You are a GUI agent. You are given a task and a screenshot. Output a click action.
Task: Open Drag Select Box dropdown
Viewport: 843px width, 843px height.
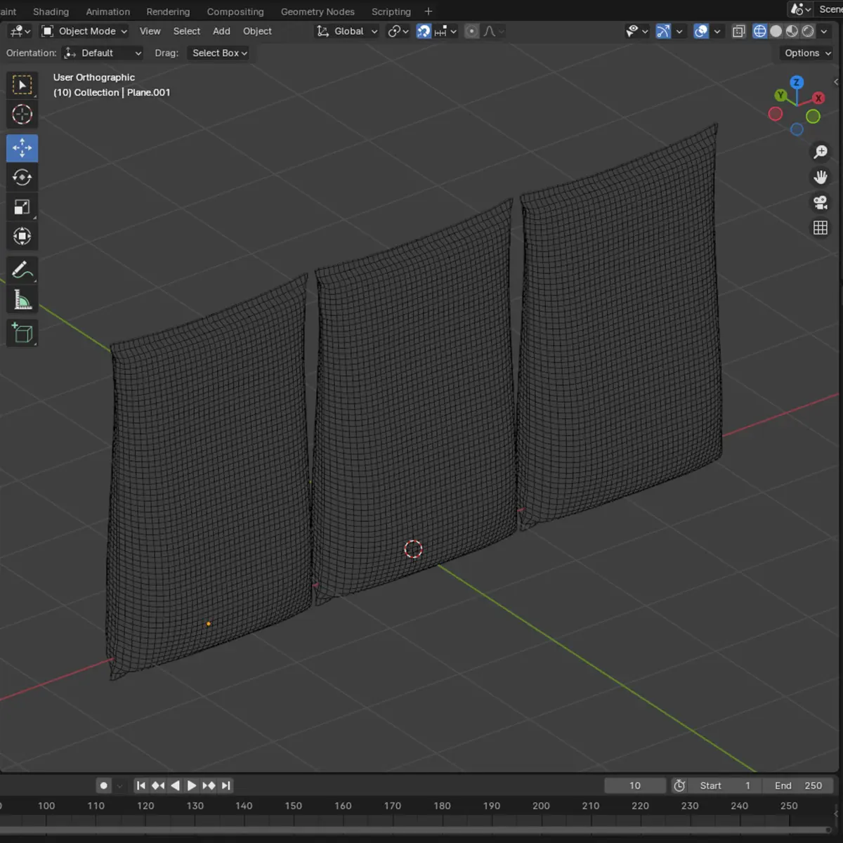click(x=219, y=53)
